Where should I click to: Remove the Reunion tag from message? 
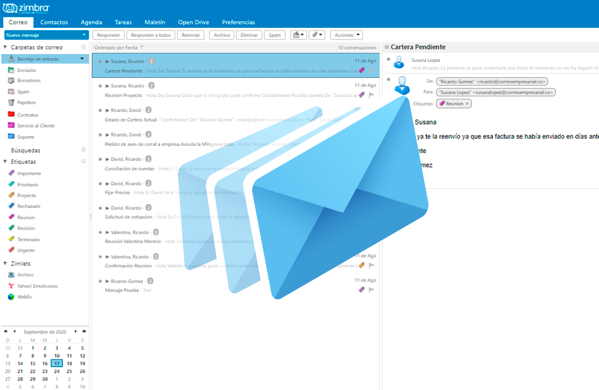pos(467,104)
